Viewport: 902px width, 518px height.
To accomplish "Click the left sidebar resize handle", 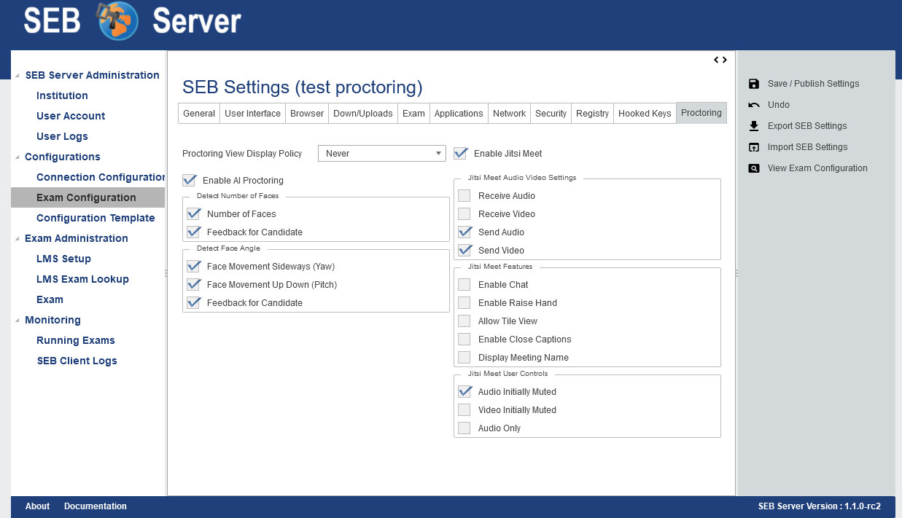I will [166, 273].
